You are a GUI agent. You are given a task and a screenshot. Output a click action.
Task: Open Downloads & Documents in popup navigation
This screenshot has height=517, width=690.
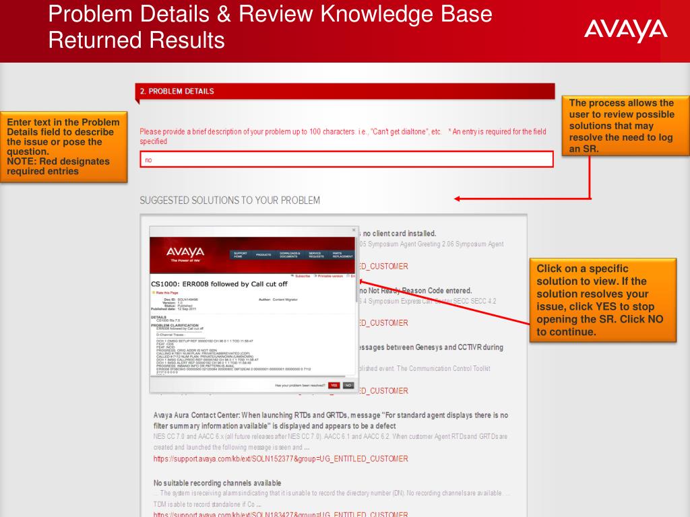pyautogui.click(x=290, y=255)
